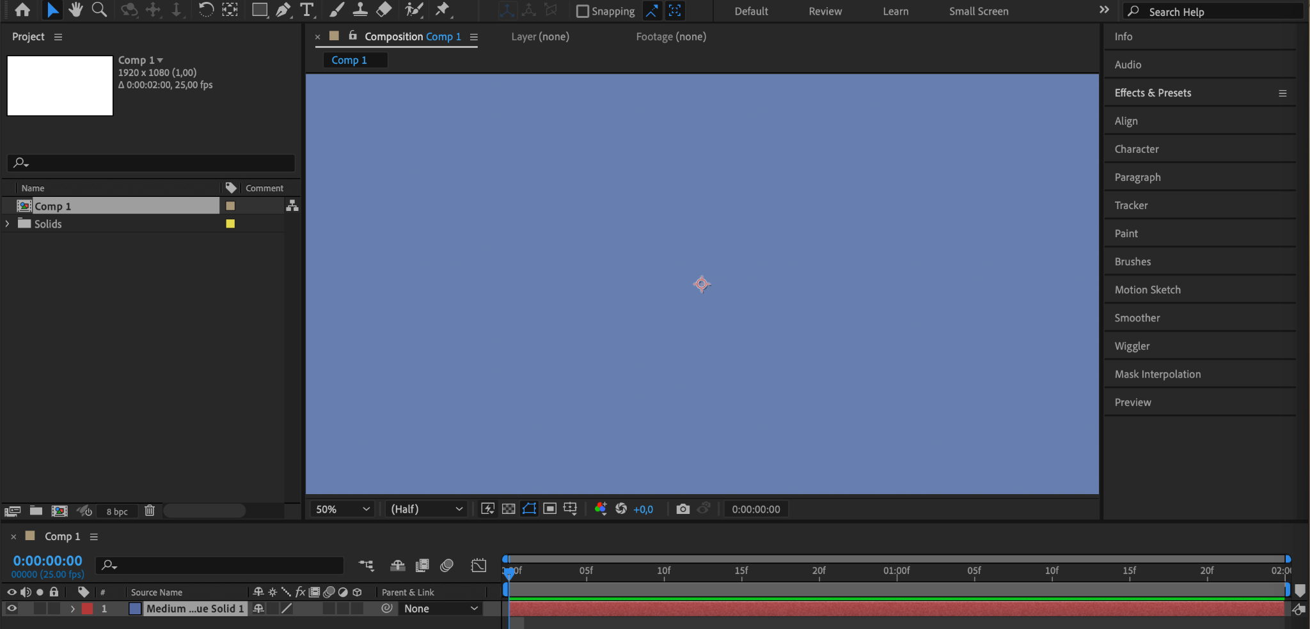
Task: Select the Rotation tool
Action: 205,10
